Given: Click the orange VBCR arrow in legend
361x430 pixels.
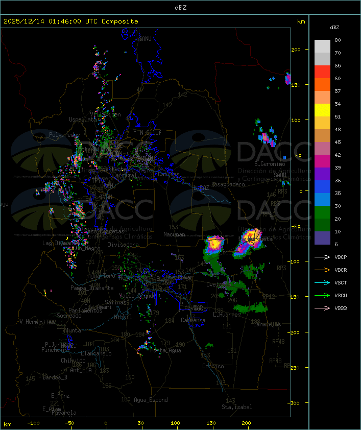Looking at the screenshot, I should click(322, 270).
